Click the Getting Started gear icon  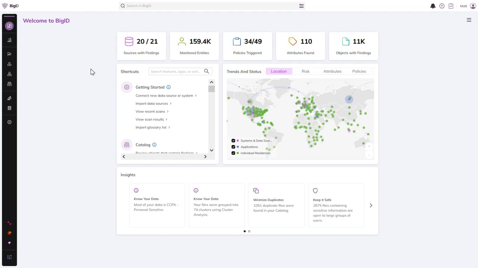click(127, 87)
